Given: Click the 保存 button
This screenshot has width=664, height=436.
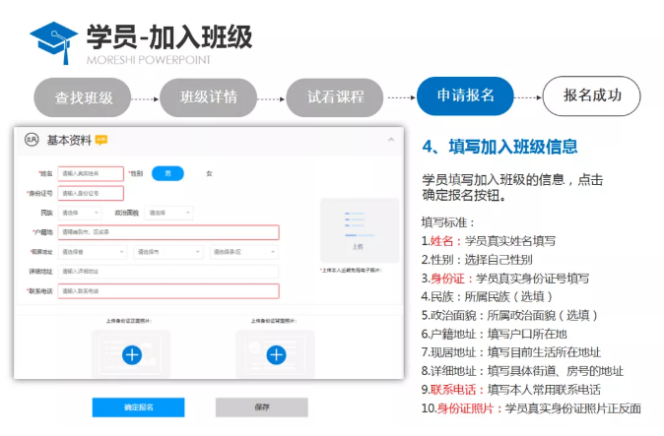Looking at the screenshot, I should click(262, 407).
